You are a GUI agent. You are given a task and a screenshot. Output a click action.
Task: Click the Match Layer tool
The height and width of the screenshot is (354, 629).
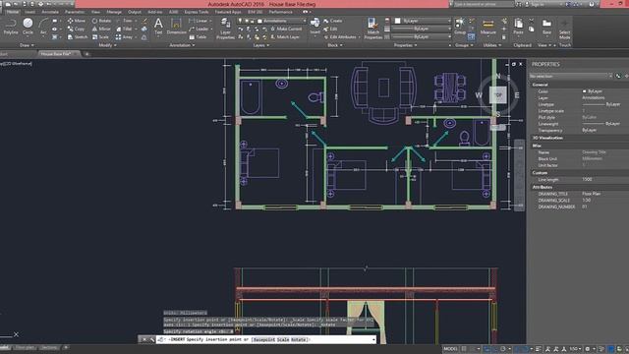click(285, 37)
